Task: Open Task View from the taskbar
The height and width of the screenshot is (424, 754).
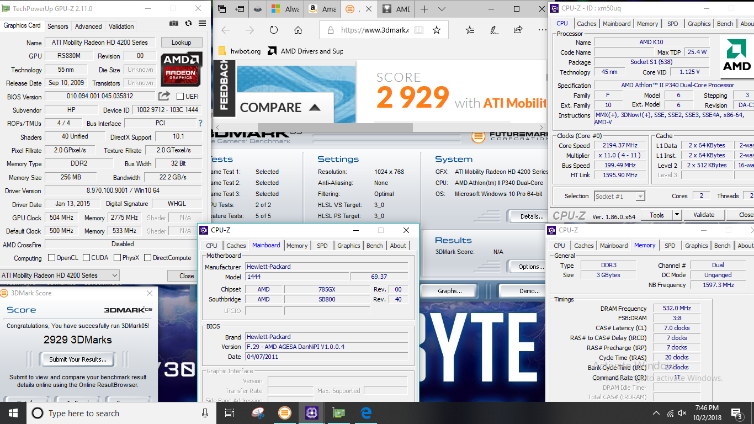Action: (230, 412)
